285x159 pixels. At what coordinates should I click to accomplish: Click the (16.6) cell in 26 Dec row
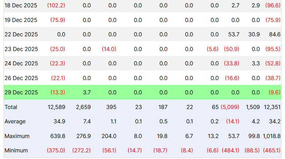coord(231,78)
